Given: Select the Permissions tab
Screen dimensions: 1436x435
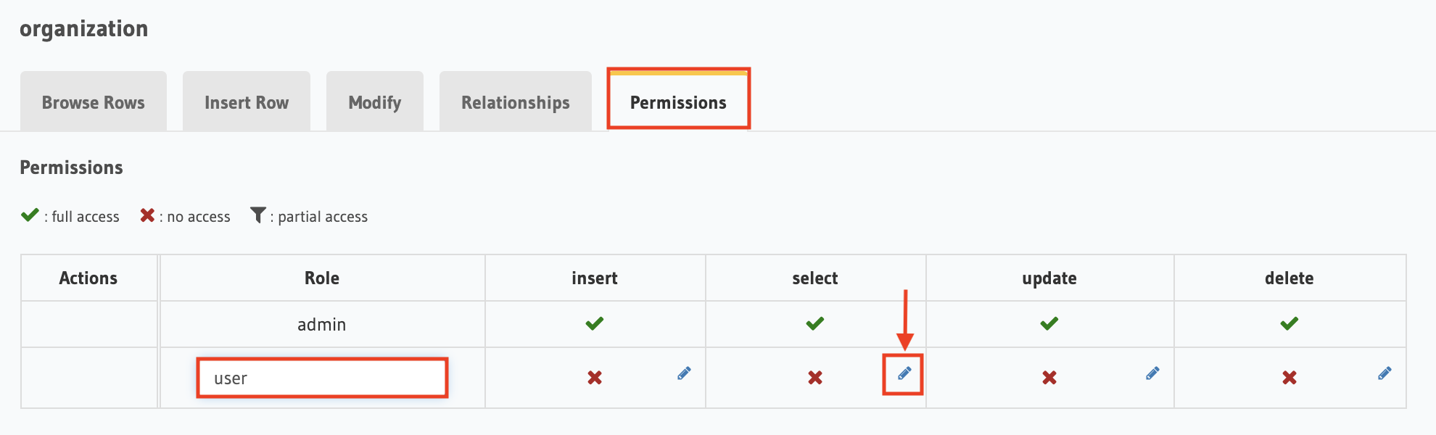Looking at the screenshot, I should [678, 101].
